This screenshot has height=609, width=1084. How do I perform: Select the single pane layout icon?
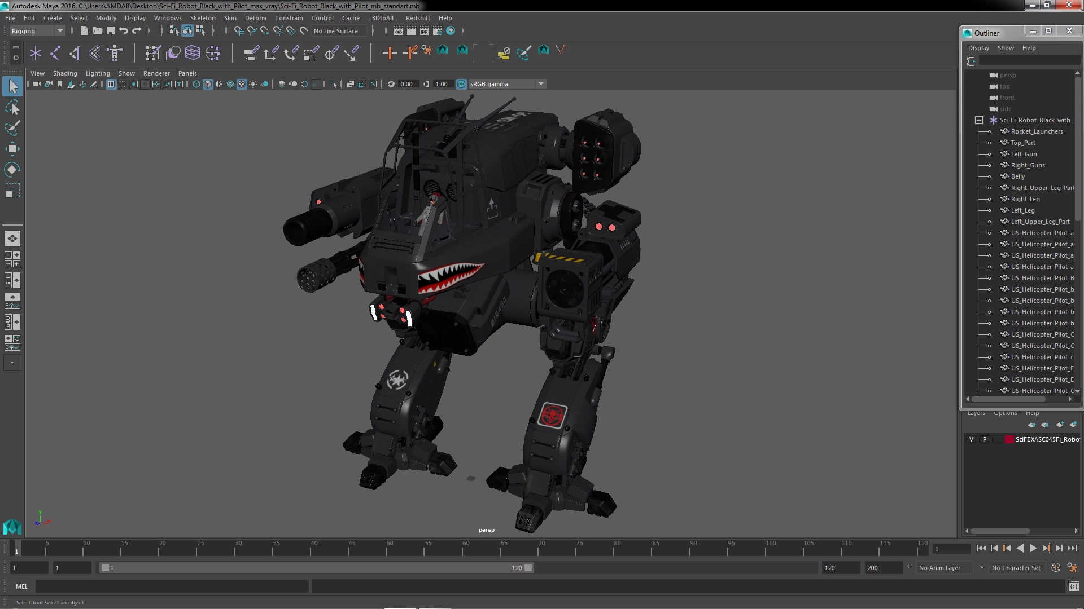click(x=12, y=239)
